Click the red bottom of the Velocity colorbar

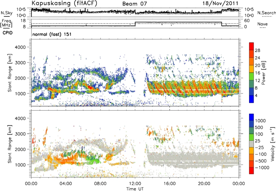tap(252, 171)
